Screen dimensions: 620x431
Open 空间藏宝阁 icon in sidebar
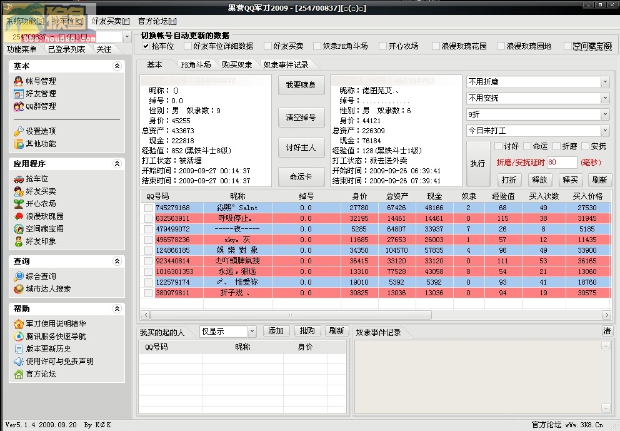click(18, 229)
